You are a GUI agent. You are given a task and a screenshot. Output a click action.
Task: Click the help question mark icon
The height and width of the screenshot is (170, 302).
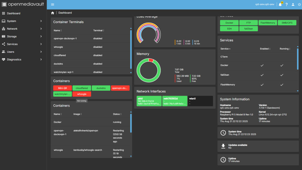click(286, 4)
